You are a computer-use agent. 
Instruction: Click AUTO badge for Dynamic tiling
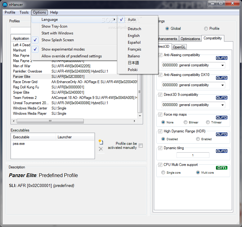pyautogui.click(x=222, y=151)
